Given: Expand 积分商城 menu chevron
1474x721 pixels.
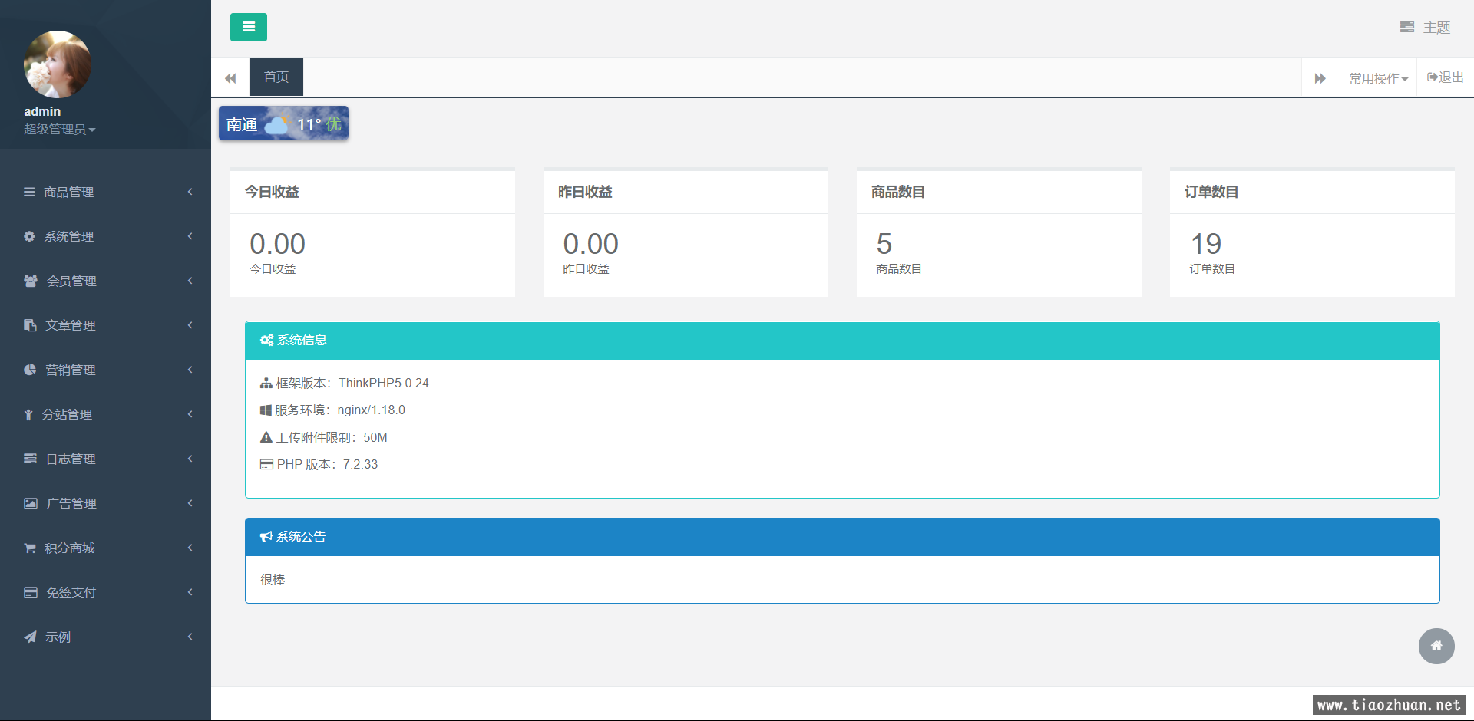Looking at the screenshot, I should pyautogui.click(x=190, y=548).
